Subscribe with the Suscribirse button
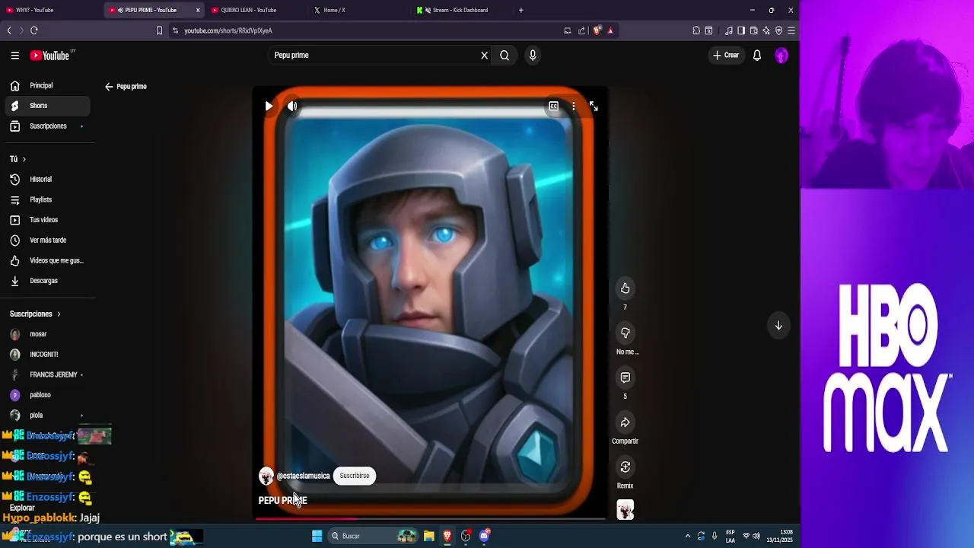This screenshot has width=974, height=548. pyautogui.click(x=355, y=476)
